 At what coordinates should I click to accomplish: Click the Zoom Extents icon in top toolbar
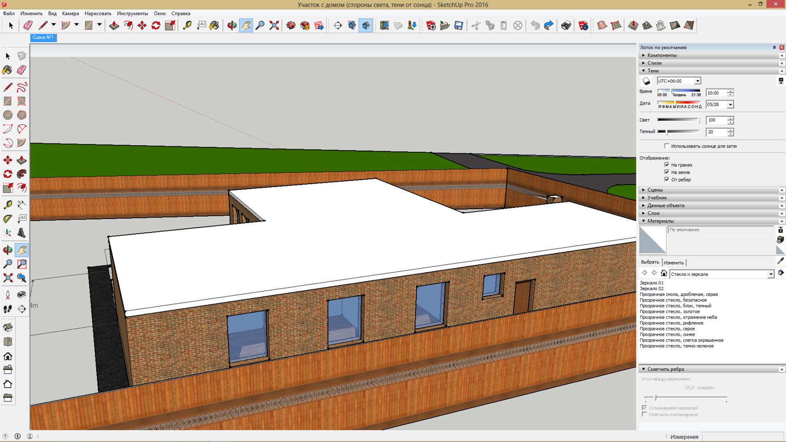coord(274,25)
